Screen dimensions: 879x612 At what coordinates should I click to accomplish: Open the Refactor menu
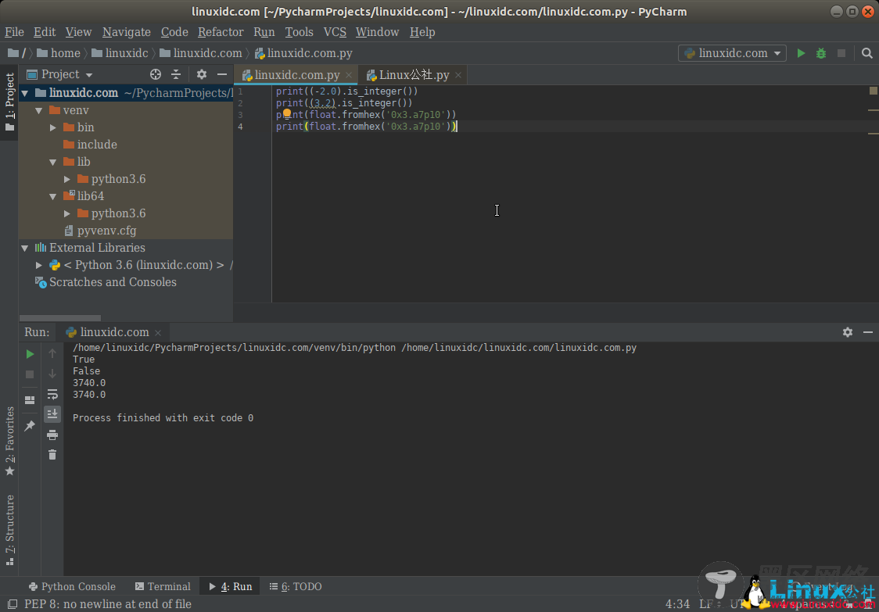[221, 32]
